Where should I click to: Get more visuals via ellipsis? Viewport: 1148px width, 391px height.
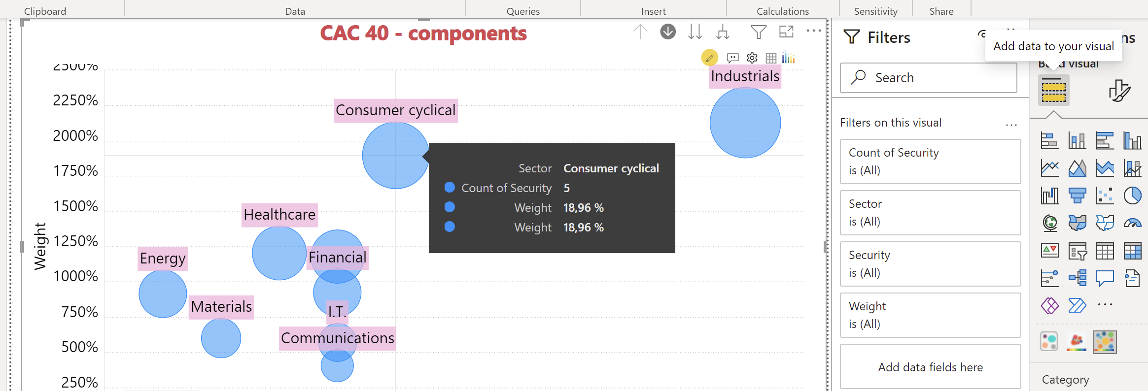(x=1105, y=304)
